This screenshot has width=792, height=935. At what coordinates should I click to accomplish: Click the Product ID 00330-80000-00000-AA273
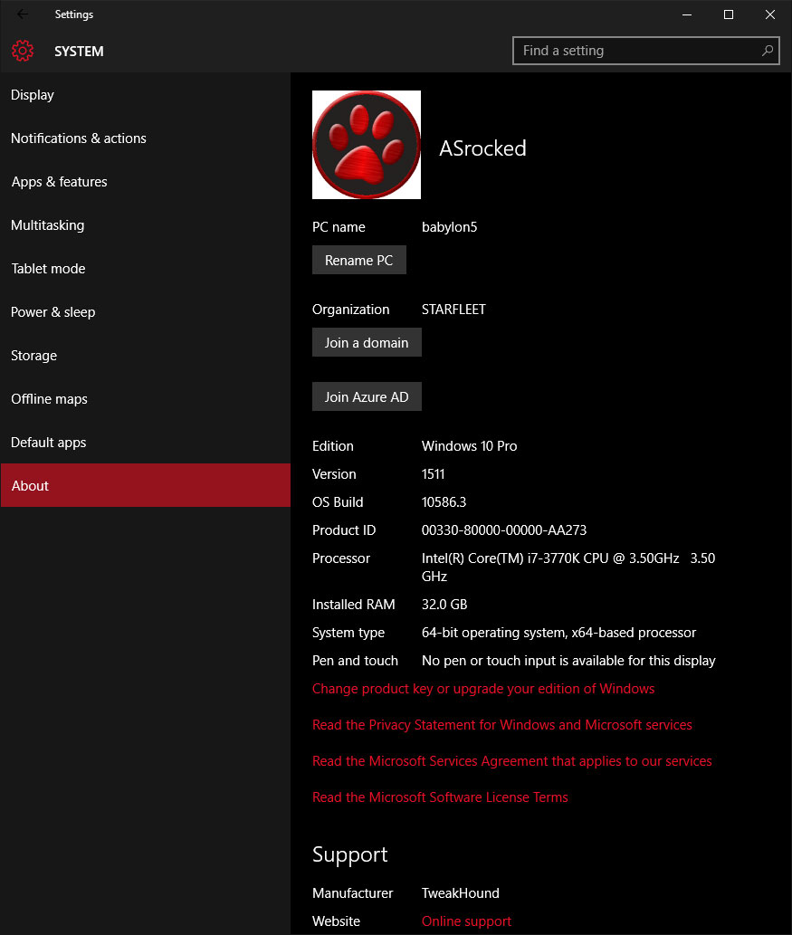pos(504,530)
